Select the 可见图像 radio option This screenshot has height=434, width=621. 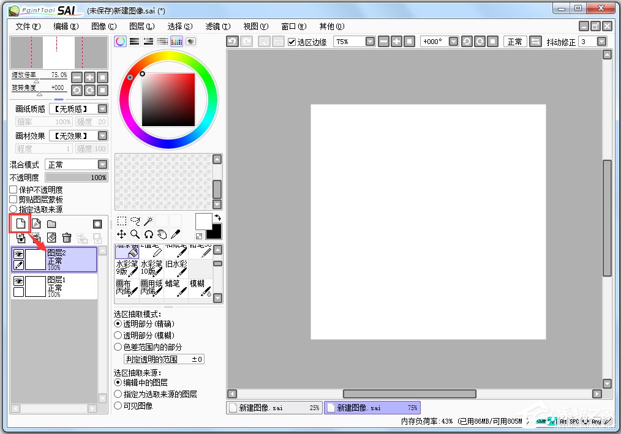pos(118,406)
